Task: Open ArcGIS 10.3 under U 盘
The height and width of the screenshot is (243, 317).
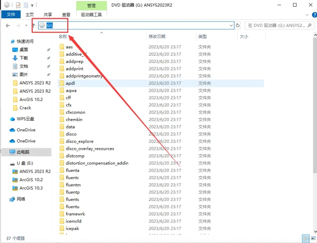Action: [x=28, y=188]
